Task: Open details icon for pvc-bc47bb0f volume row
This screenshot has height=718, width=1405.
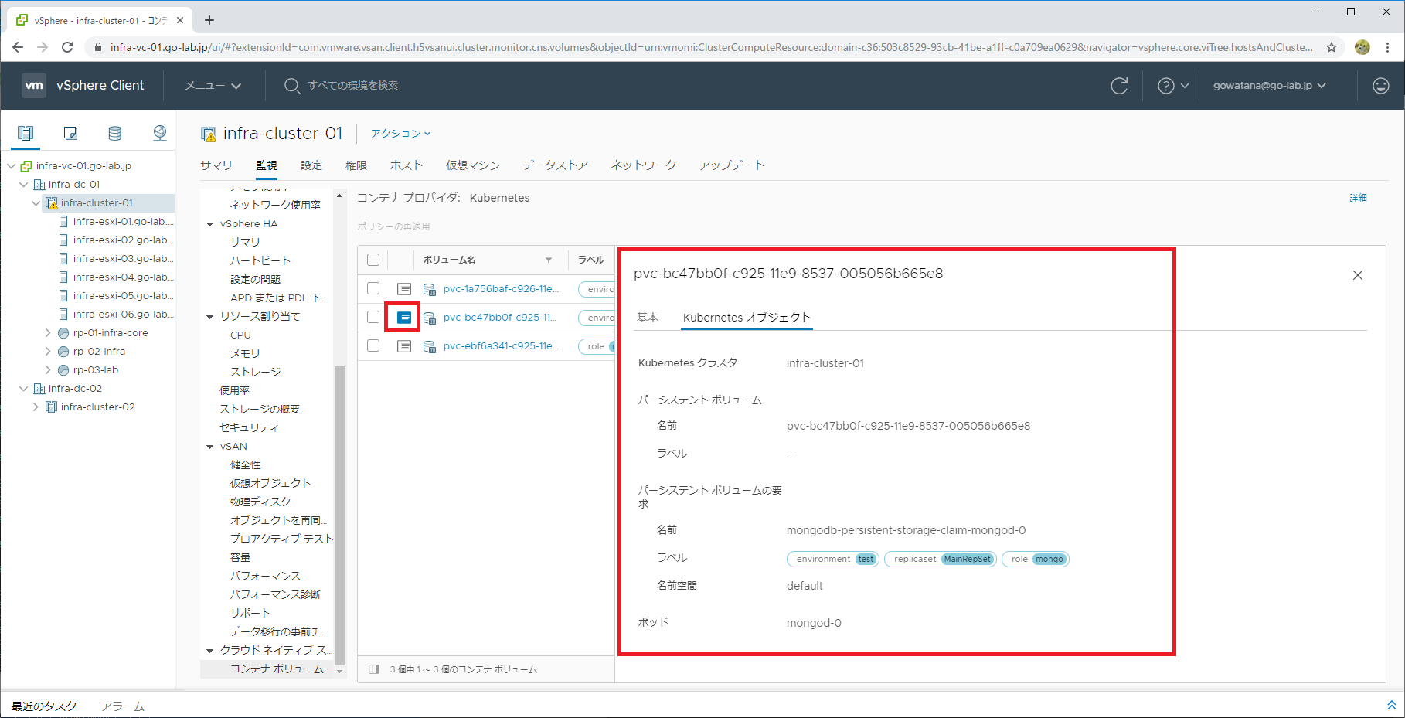Action: pyautogui.click(x=404, y=318)
